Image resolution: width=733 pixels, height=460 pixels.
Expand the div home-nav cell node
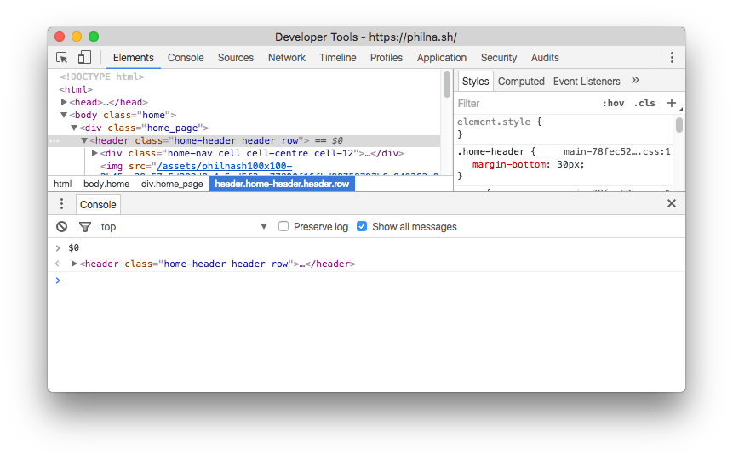tap(94, 153)
